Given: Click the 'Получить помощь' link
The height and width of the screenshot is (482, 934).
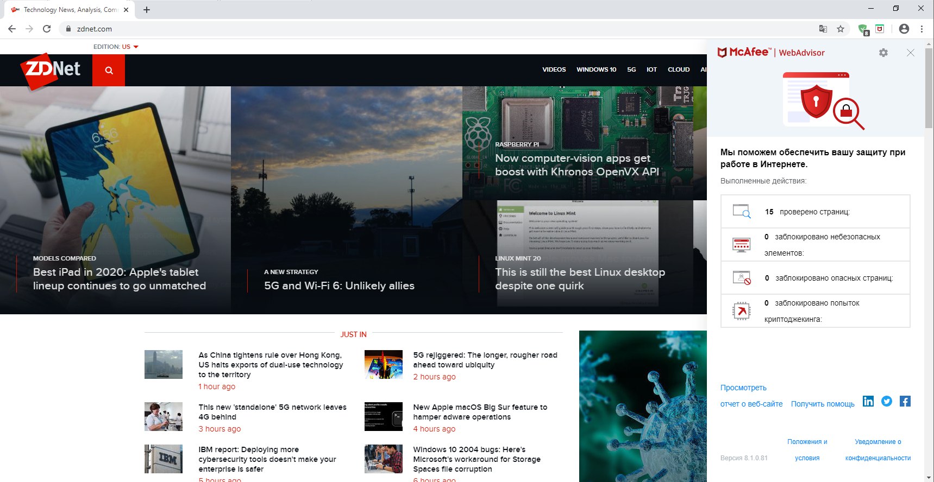Looking at the screenshot, I should click(823, 404).
